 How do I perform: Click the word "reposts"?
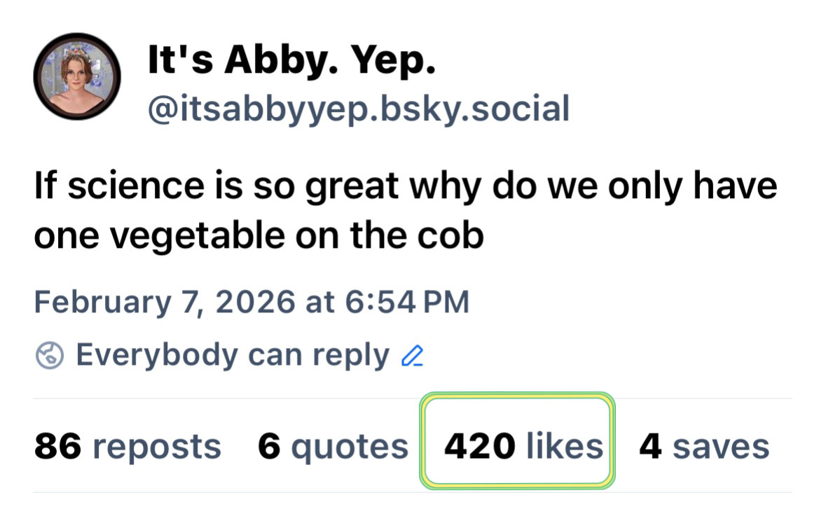[156, 446]
